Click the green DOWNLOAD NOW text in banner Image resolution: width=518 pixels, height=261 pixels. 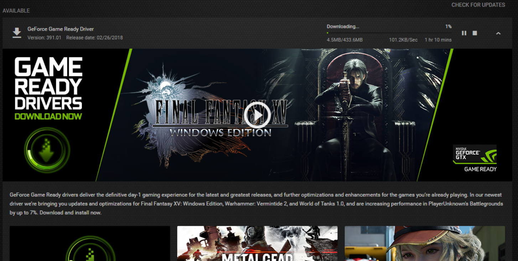(x=48, y=116)
